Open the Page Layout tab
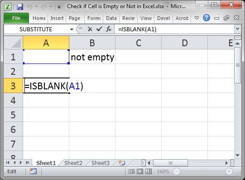Screen dimensions: 245x180 click(75, 18)
